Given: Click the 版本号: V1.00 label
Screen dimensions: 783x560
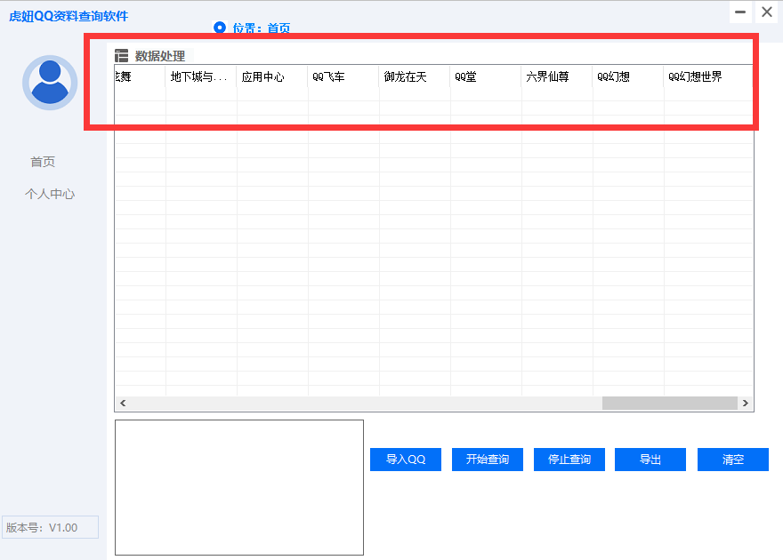Looking at the screenshot, I should pos(50,528).
